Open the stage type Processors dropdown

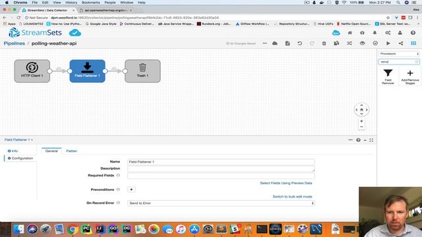tap(399, 54)
